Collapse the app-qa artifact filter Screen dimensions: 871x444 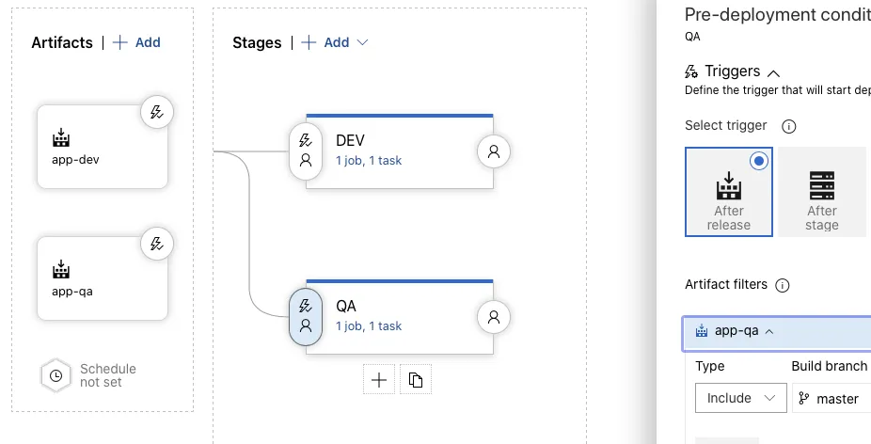point(769,331)
